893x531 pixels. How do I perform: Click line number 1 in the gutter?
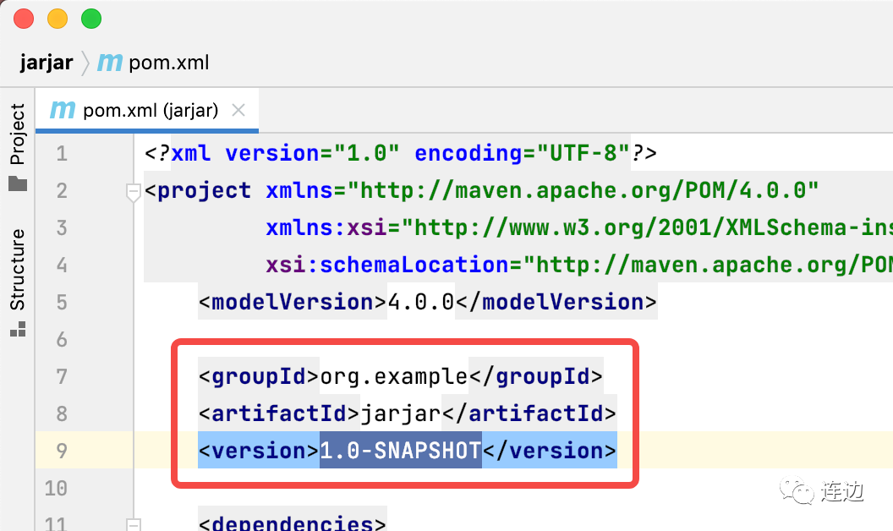tap(62, 153)
